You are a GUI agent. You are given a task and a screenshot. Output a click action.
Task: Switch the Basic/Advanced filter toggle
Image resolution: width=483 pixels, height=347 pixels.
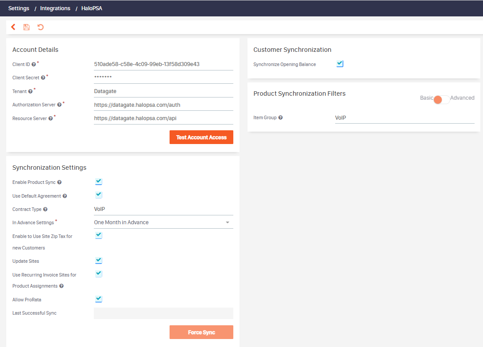pos(441,99)
